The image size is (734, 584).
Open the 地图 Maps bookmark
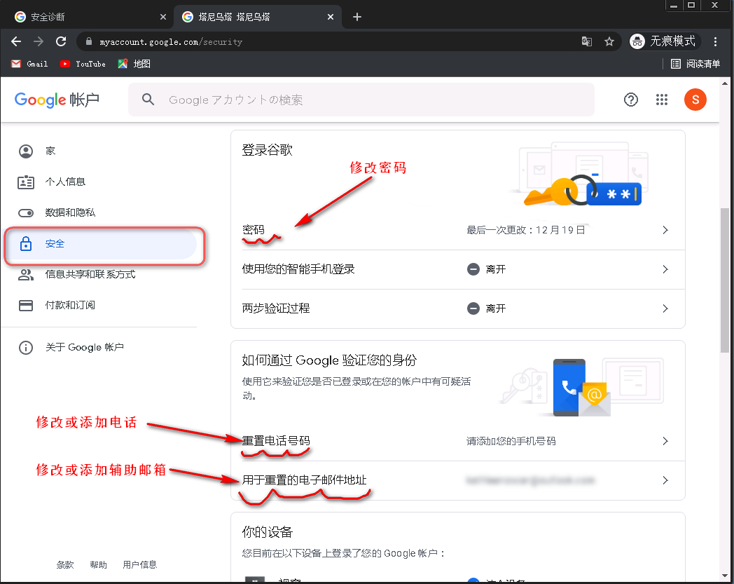pos(134,64)
